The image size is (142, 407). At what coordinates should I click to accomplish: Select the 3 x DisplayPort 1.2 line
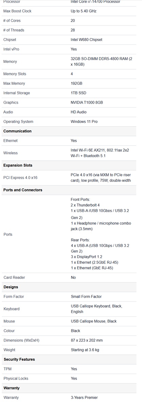(86, 257)
